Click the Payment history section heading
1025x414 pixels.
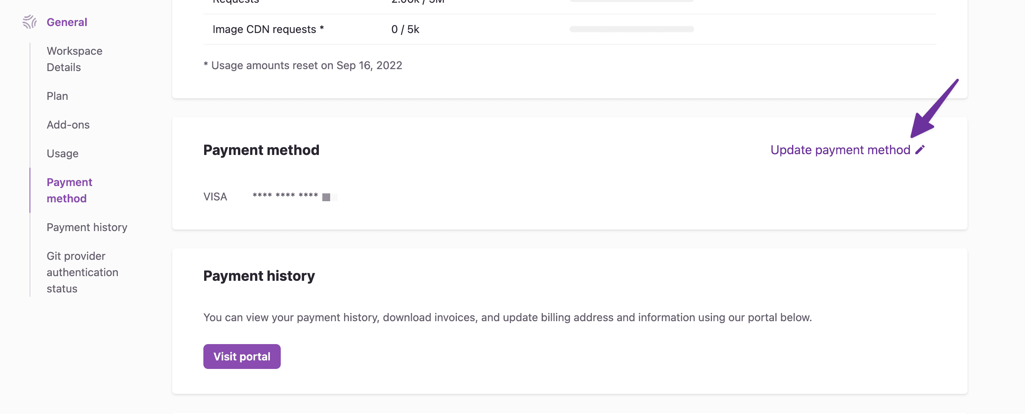pos(259,276)
